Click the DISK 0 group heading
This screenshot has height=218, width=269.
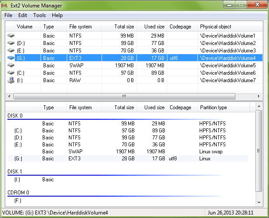15,116
